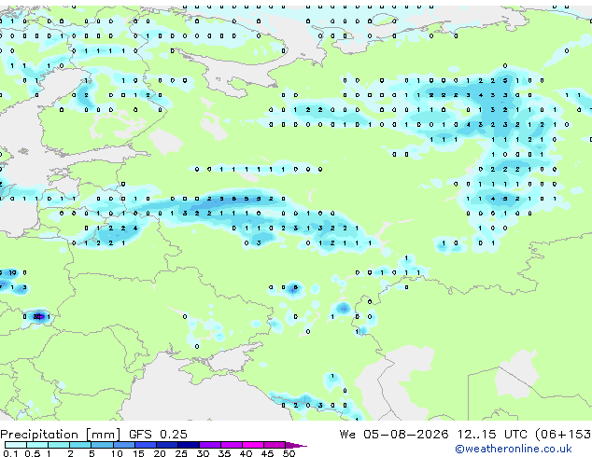Pick the 45–50 mm legend swatch
Viewport: 592px width, 457px height.
pyautogui.click(x=275, y=445)
